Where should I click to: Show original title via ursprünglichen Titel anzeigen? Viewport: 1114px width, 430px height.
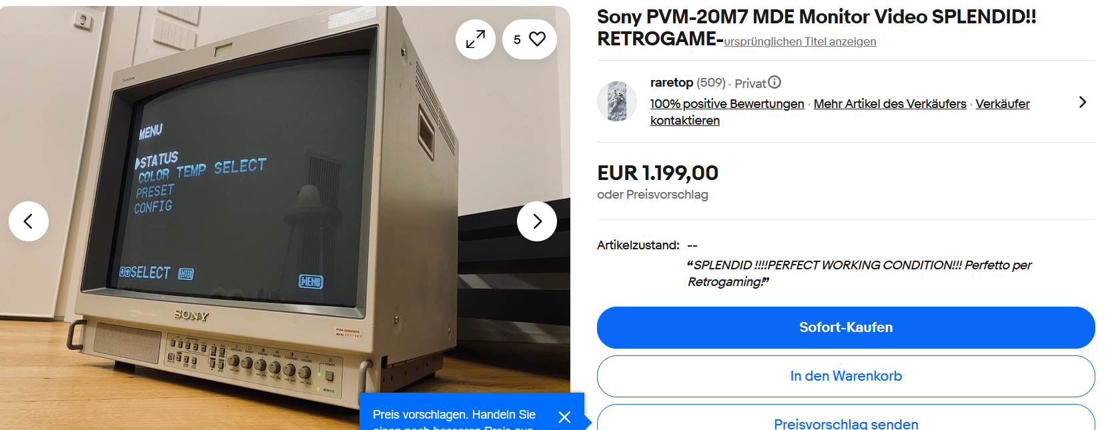[x=800, y=41]
